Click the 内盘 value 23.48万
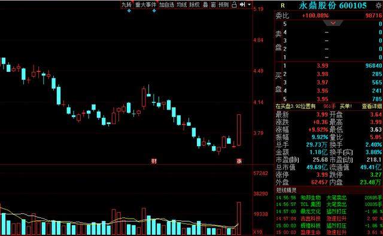Image resolution: width=383 pixels, height=236 pixels. click(371, 182)
